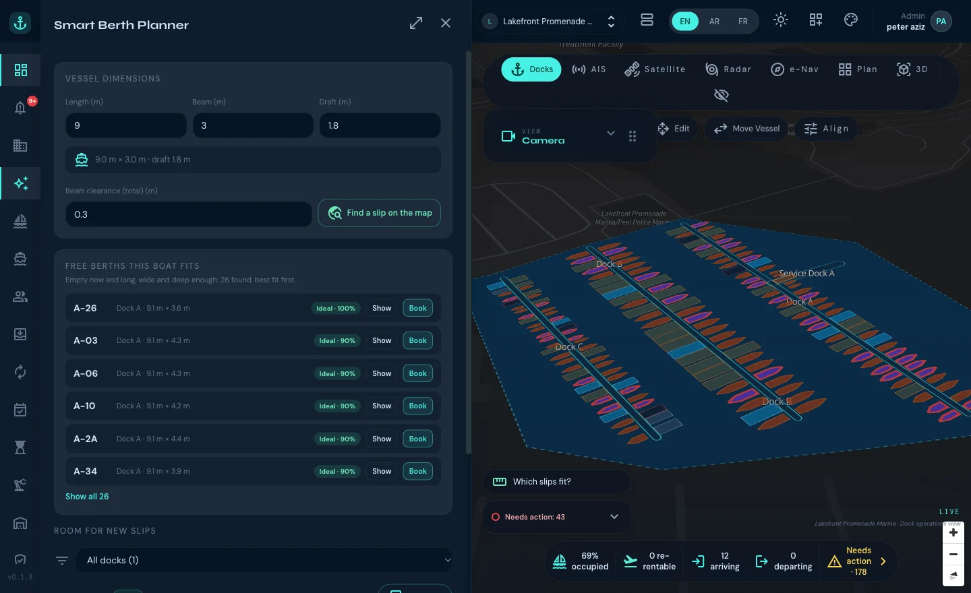Toggle the sun light theme icon

click(781, 20)
